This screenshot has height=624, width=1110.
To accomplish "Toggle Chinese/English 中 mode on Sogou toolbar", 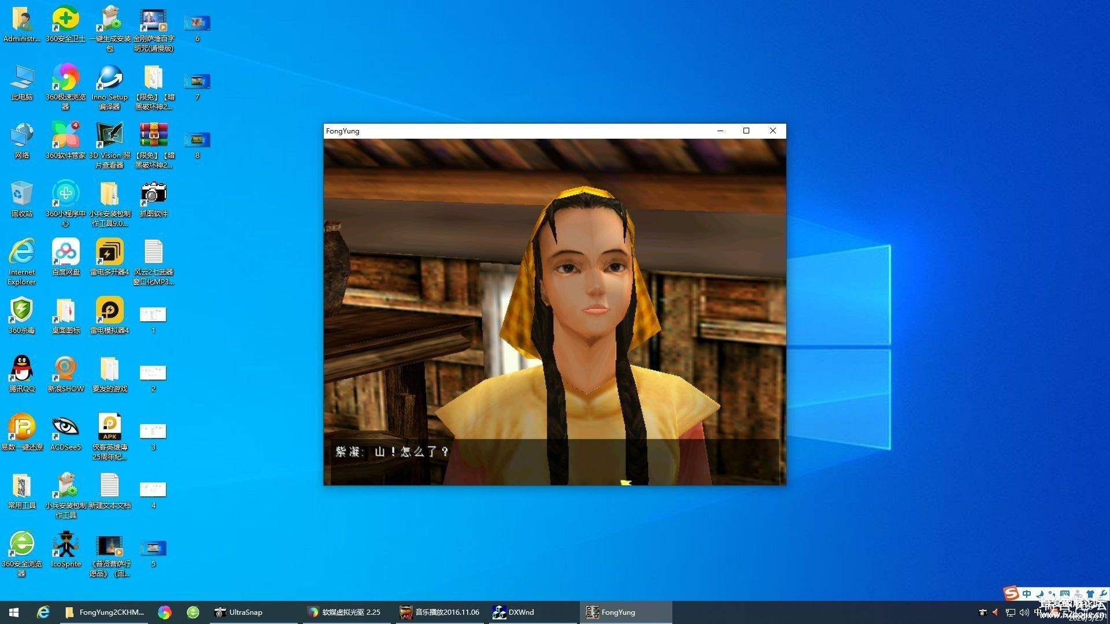I will (x=1027, y=594).
